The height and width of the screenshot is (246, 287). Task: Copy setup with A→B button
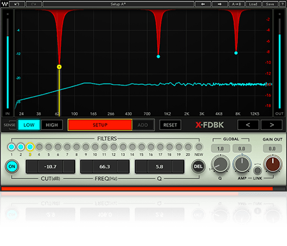point(237,4)
